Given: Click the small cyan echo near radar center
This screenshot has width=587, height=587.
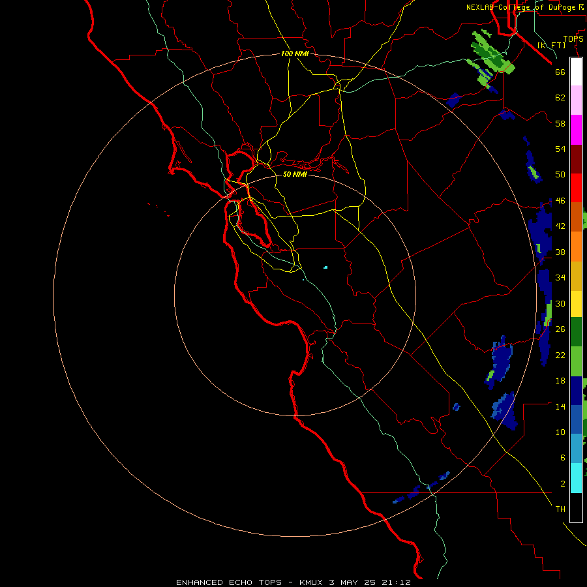Looking at the screenshot, I should click(x=325, y=267).
